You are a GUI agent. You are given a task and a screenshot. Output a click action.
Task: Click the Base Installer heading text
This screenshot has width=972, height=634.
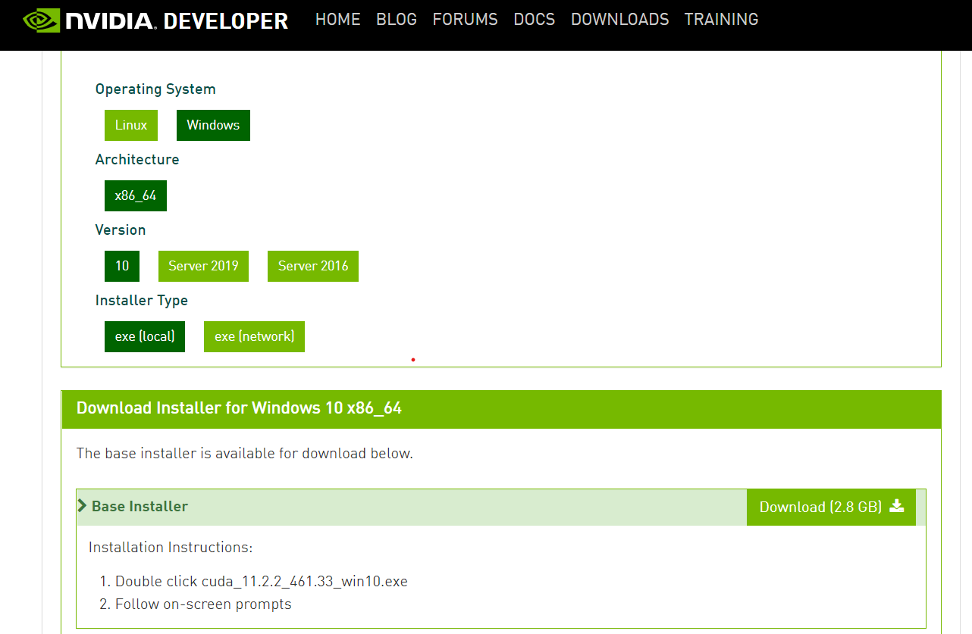coord(140,506)
